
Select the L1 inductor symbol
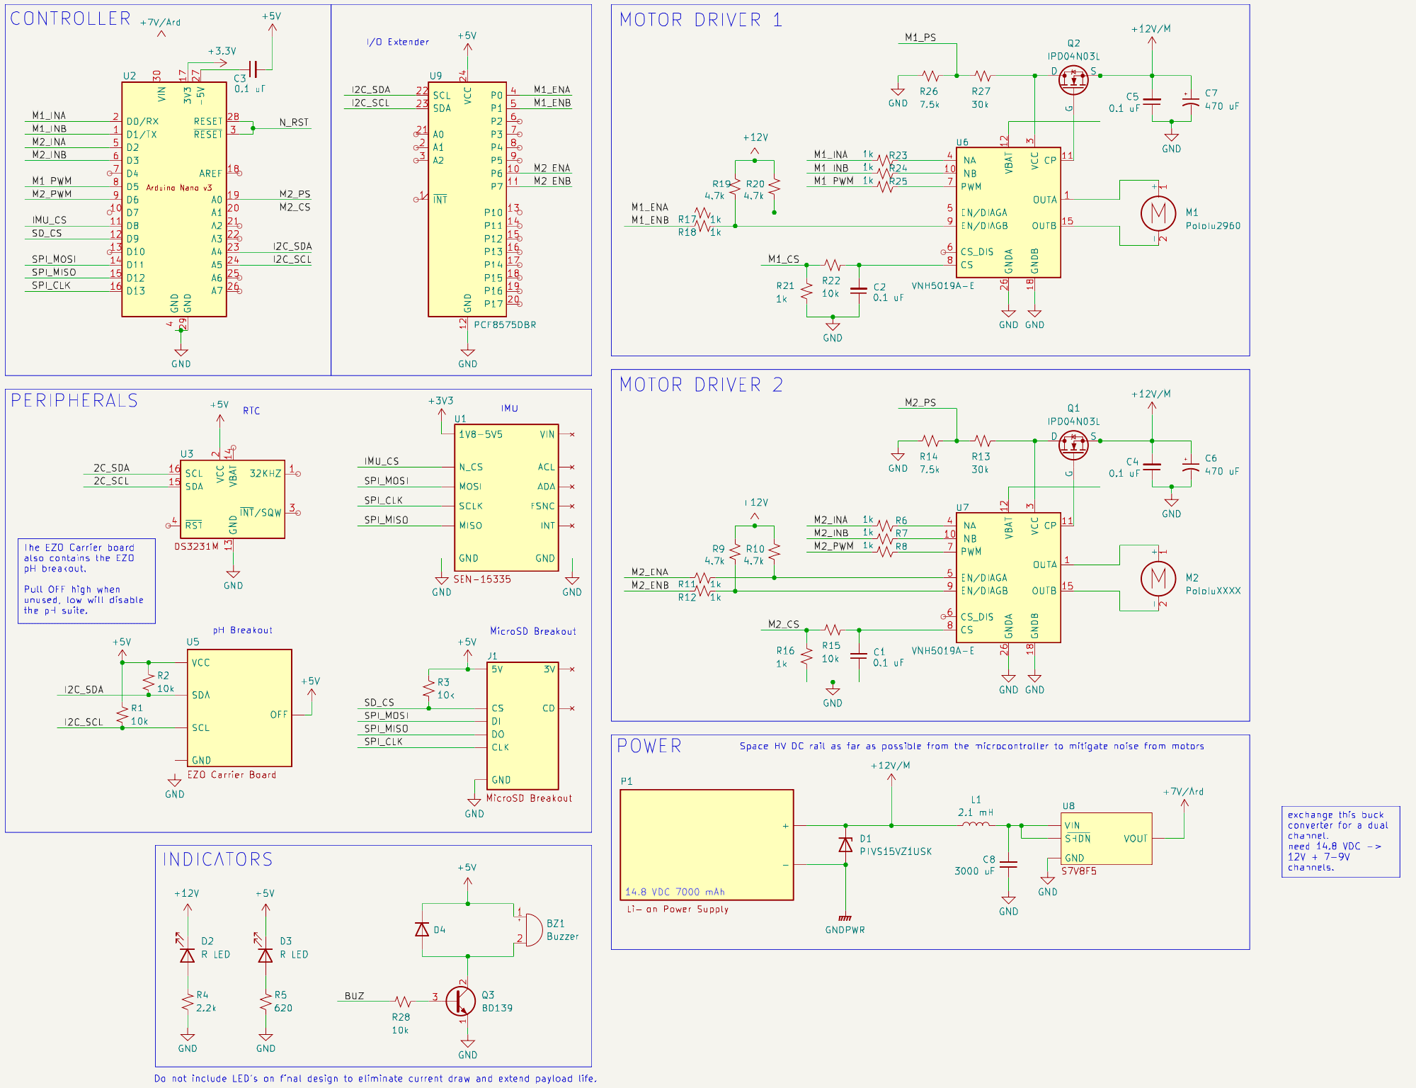point(976,824)
